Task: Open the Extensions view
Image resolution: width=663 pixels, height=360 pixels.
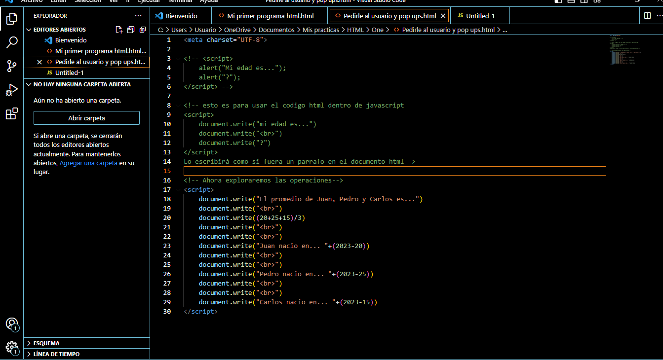Action: 11,114
